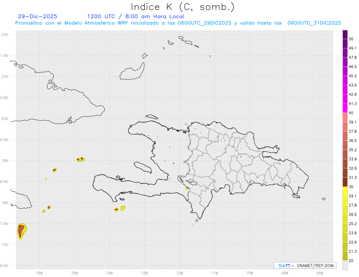Click the '22.6' color scale value
The height and width of the screenshot is (277, 359).
[x=352, y=242]
